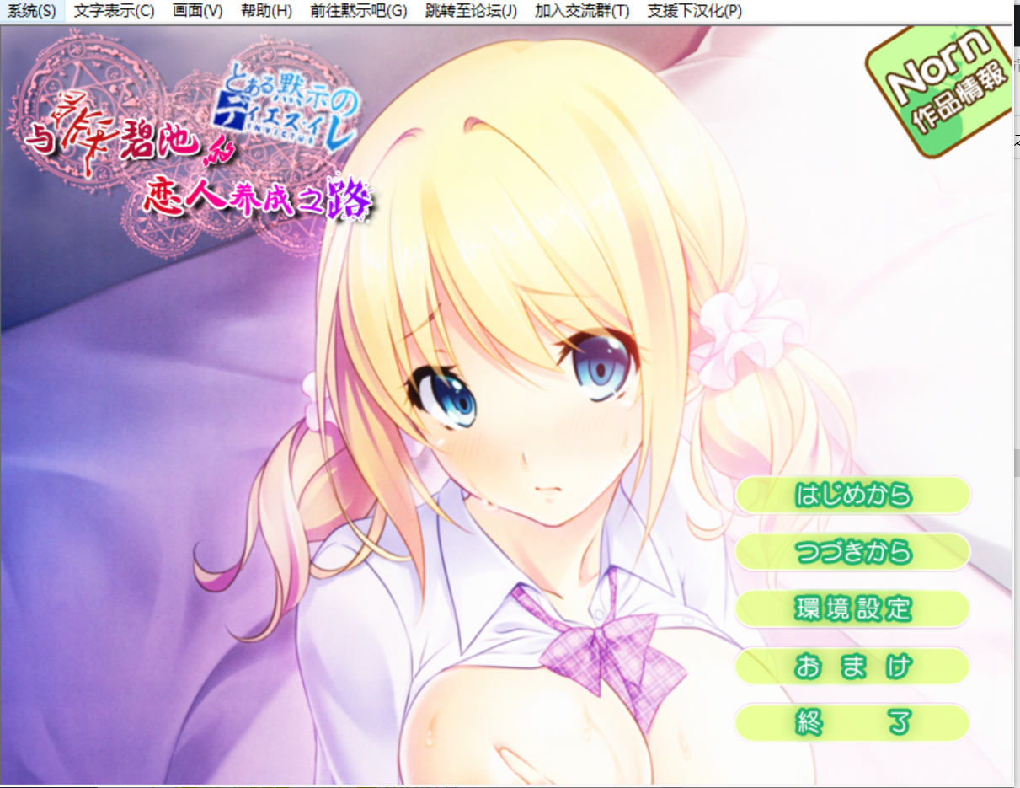This screenshot has width=1020, height=788.
Task: Open the おまけ extras section
Action: coord(852,666)
